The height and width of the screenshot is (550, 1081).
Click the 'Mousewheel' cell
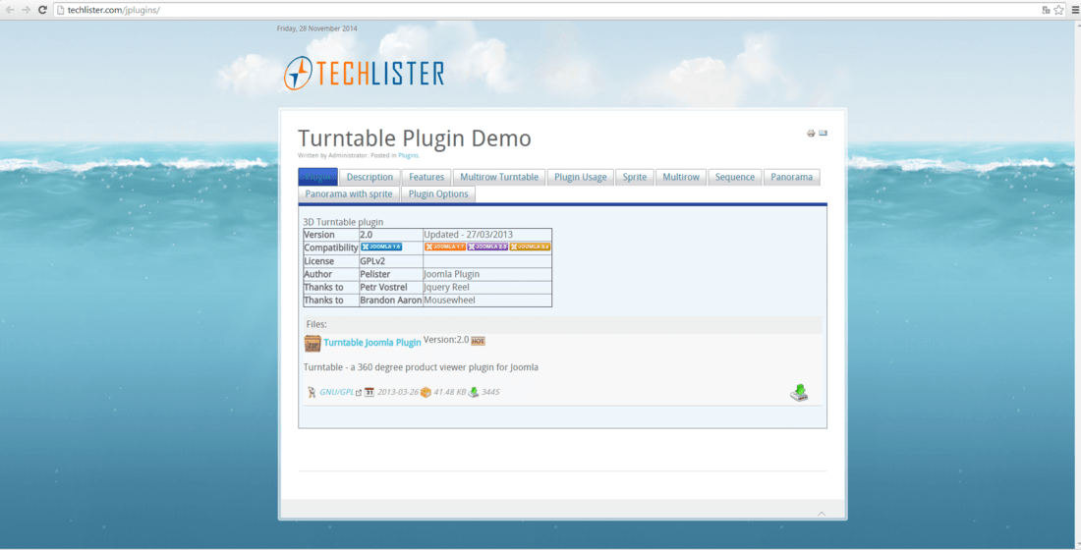coord(487,301)
